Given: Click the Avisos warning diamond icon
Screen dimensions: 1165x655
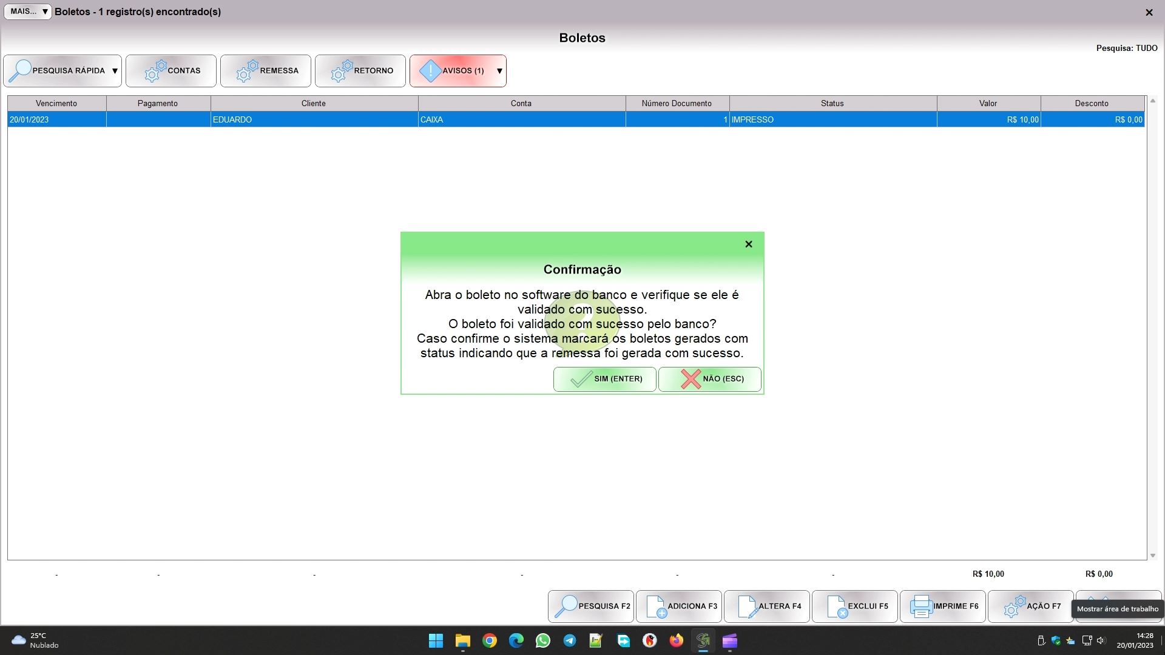Looking at the screenshot, I should 430,71.
